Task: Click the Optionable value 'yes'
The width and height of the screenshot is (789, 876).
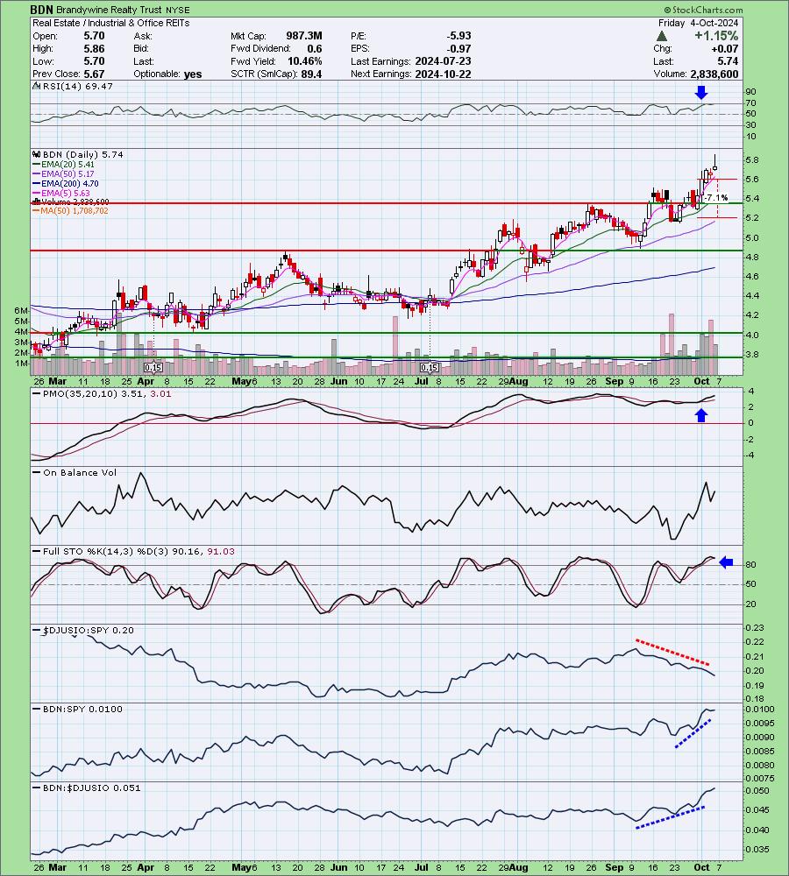Action: point(193,74)
